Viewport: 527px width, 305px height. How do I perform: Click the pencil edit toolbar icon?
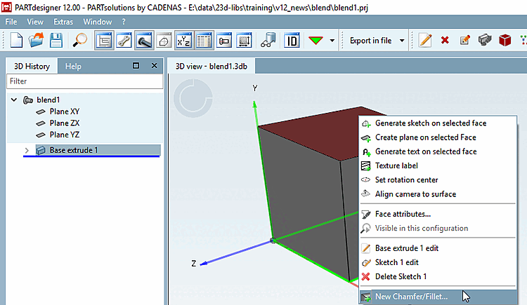point(425,41)
